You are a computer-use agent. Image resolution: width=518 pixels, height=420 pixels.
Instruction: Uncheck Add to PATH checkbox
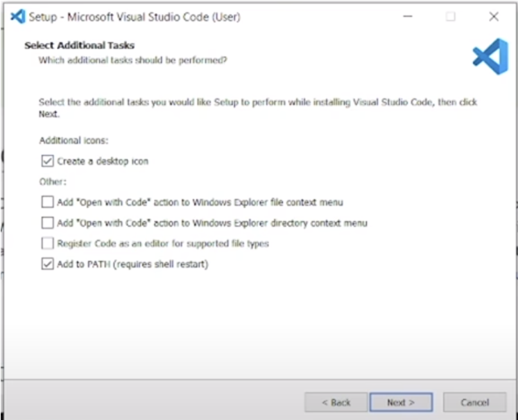click(x=47, y=264)
